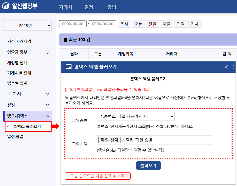Viewport: 237px width, 186px height.
Task: Click the 거래처 column header in table
Action: pos(172,54)
